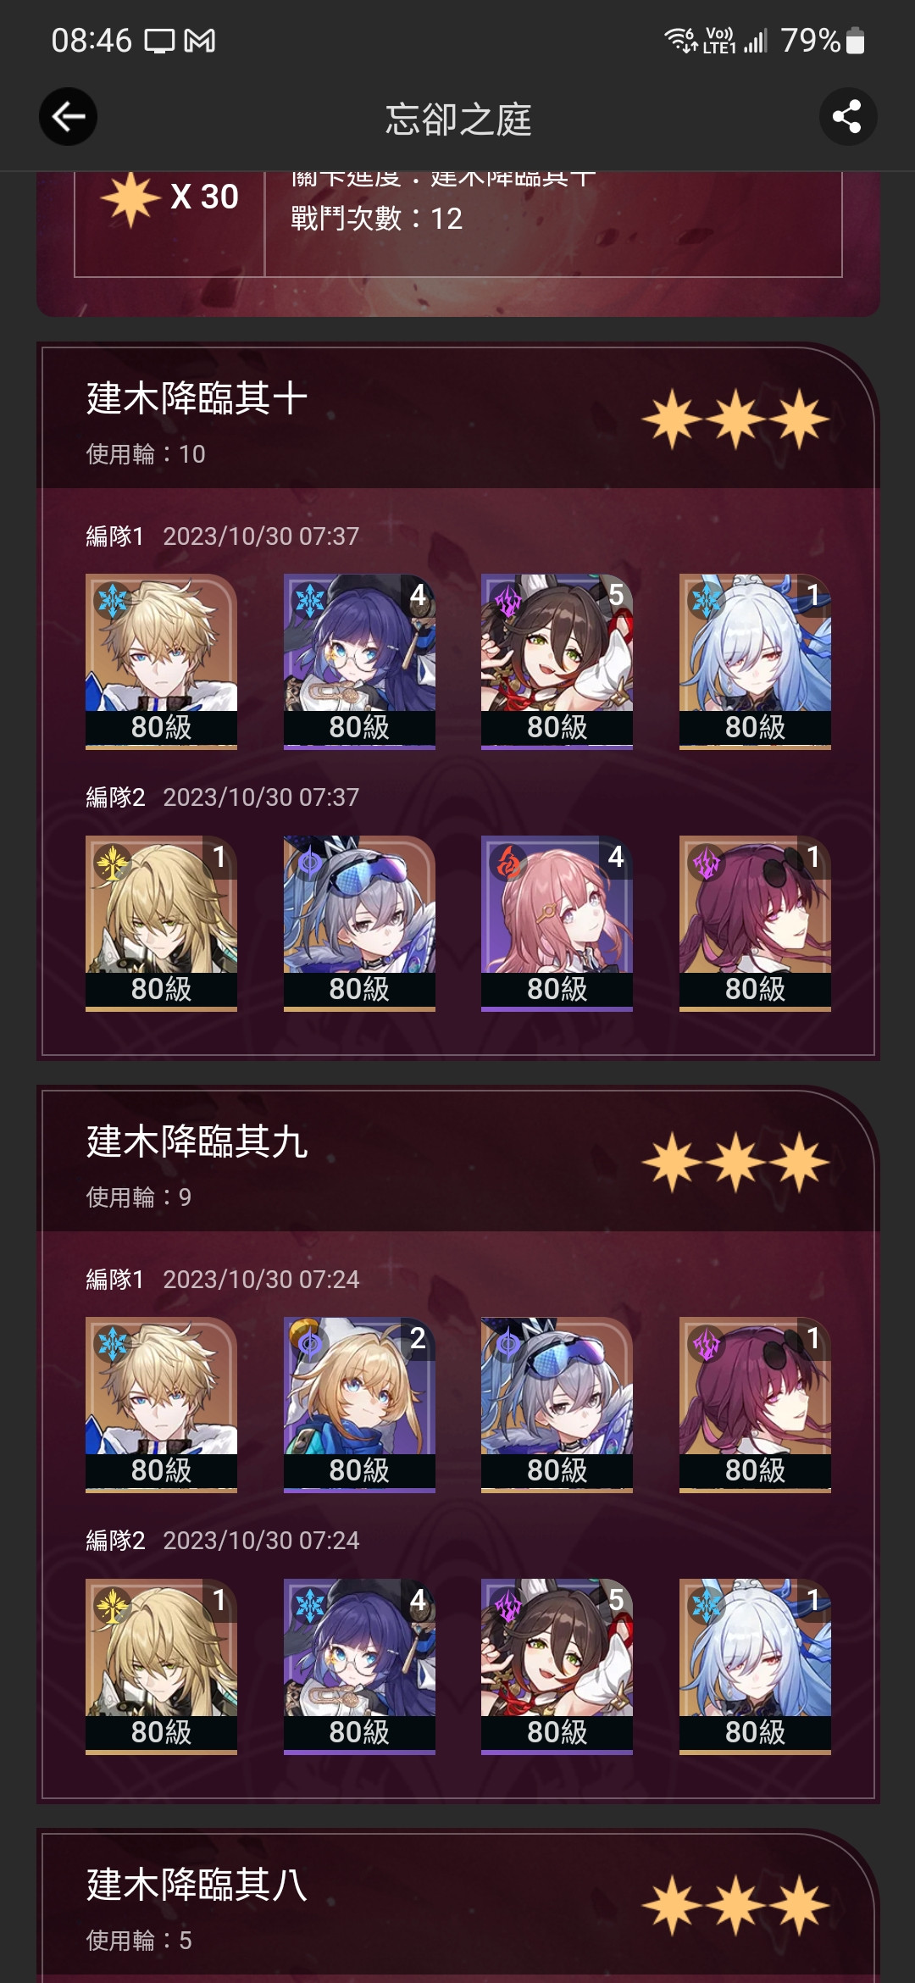Tap the 建木降臨其十 stage header
This screenshot has height=1983, width=915.
click(x=457, y=417)
